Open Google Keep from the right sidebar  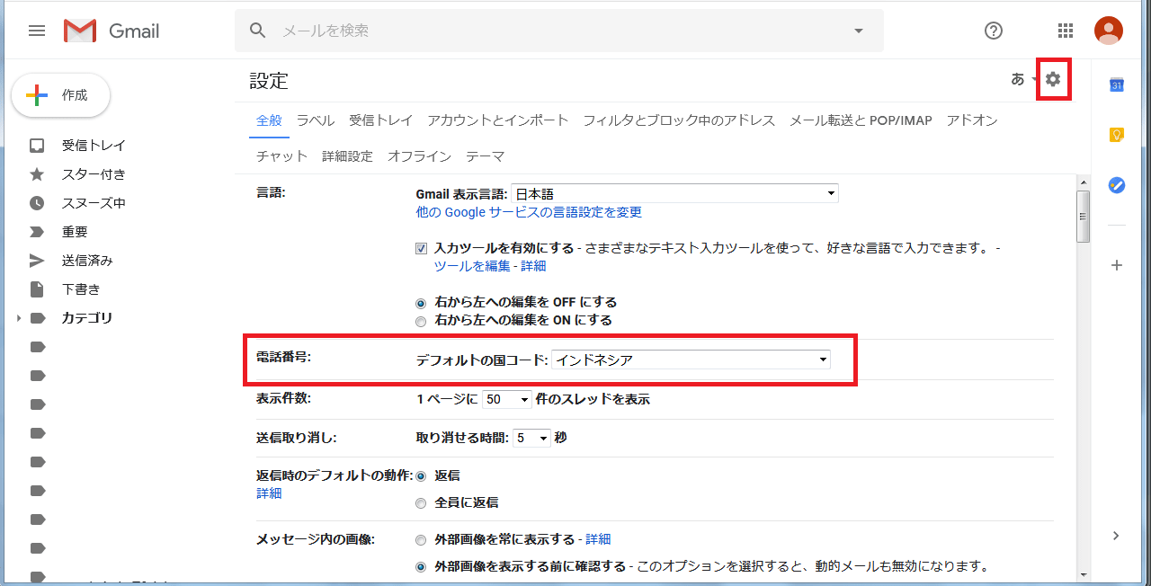point(1116,133)
